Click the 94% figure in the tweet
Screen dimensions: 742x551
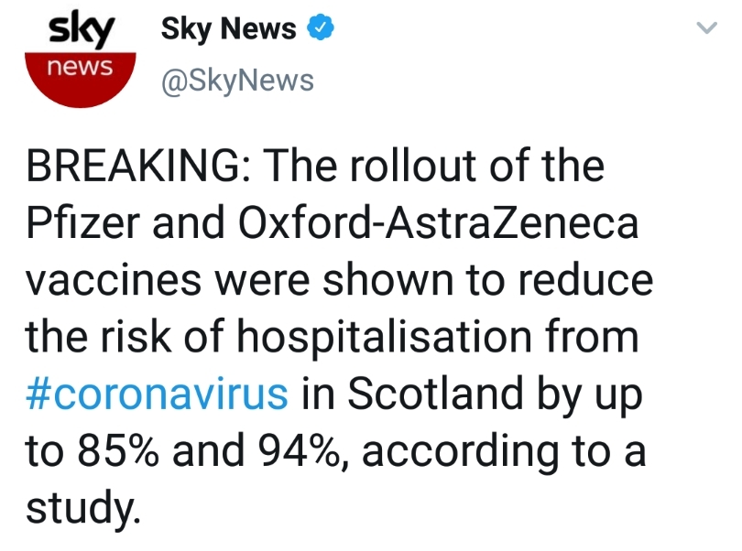pos(299,450)
